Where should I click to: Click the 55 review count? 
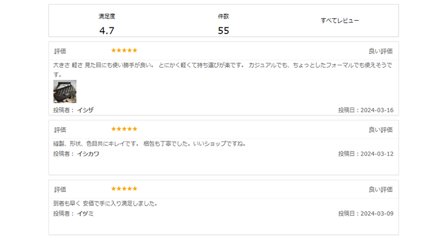tap(223, 30)
